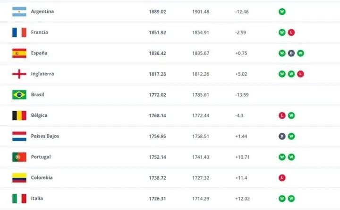This screenshot has height=210, width=340.
Task: Click Inglaterra's +5.02 points change
Action: click(241, 74)
